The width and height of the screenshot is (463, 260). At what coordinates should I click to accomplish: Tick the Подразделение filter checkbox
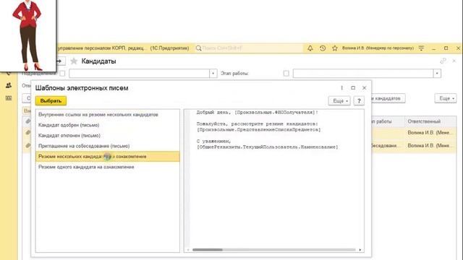click(x=62, y=74)
